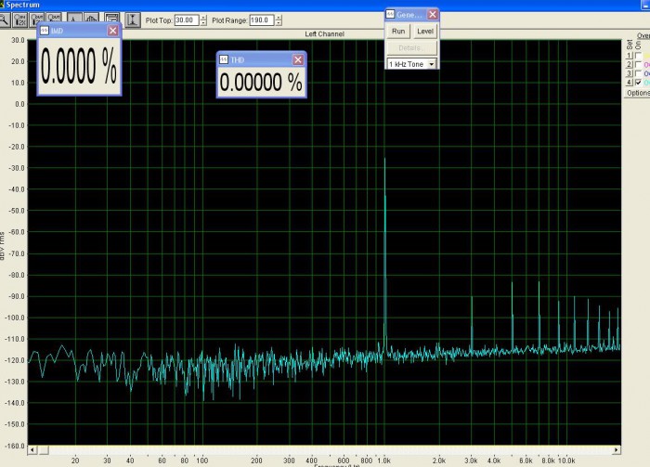This screenshot has width=650, height=467.
Task: Click the Level button in Generator
Action: pos(425,31)
